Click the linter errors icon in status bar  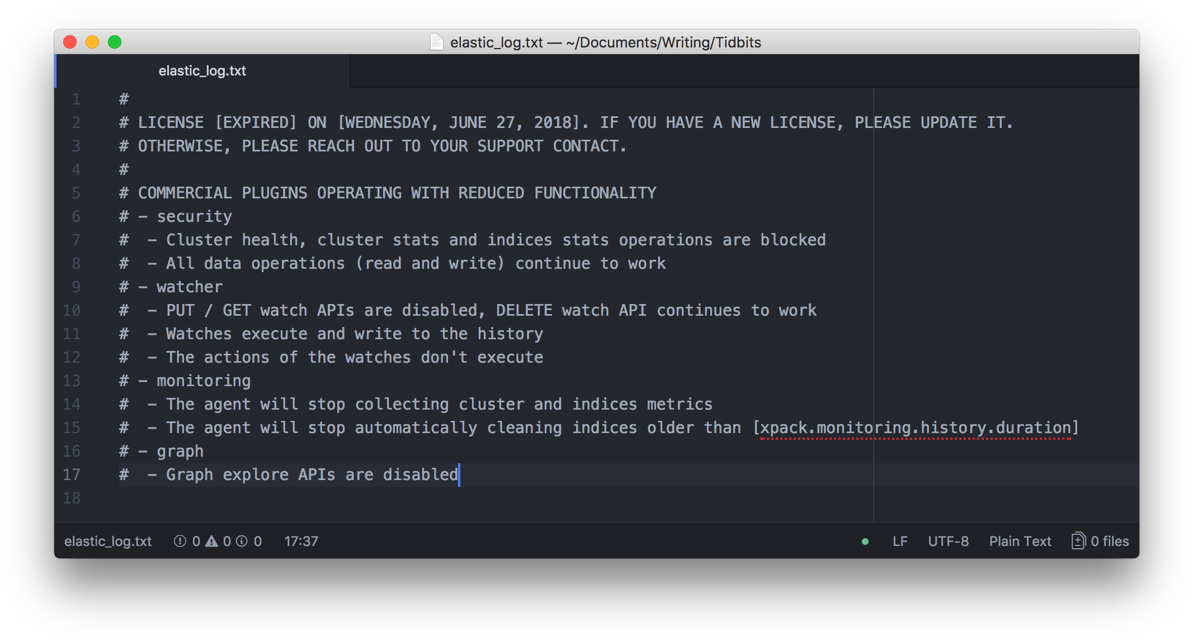coord(180,541)
